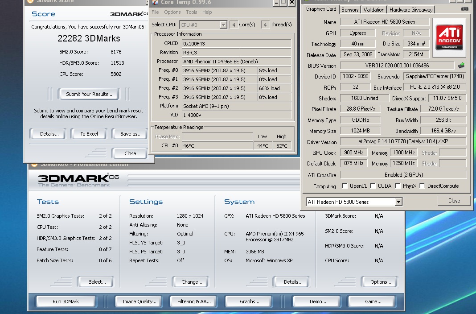The height and width of the screenshot is (314, 476).
Task: Open the Tools menu in Core Temp
Action: 192,12
